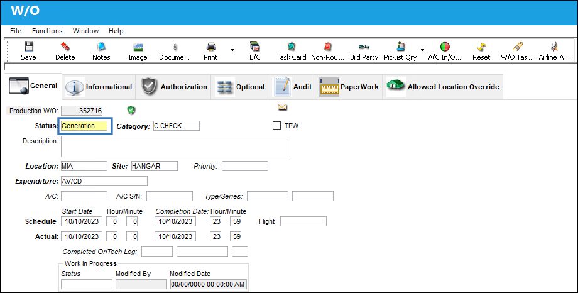Screen dimensions: 578x293
Task: Click the Status field showing Generation
Action: (x=84, y=126)
